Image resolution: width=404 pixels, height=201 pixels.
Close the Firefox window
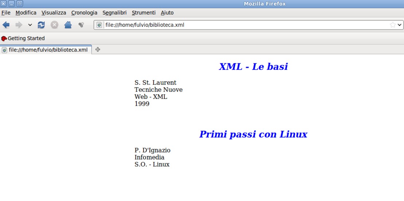pyautogui.click(x=4, y=4)
